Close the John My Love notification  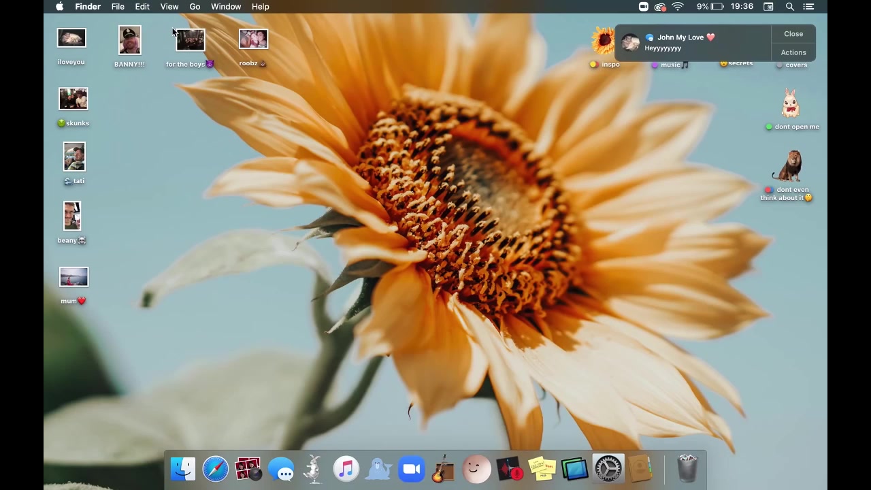coord(793,34)
